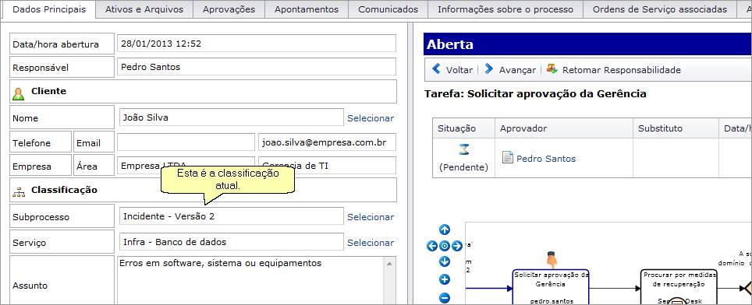Open the Ordens de Serviço associadas tab
This screenshot has height=305, width=752.
660,9
